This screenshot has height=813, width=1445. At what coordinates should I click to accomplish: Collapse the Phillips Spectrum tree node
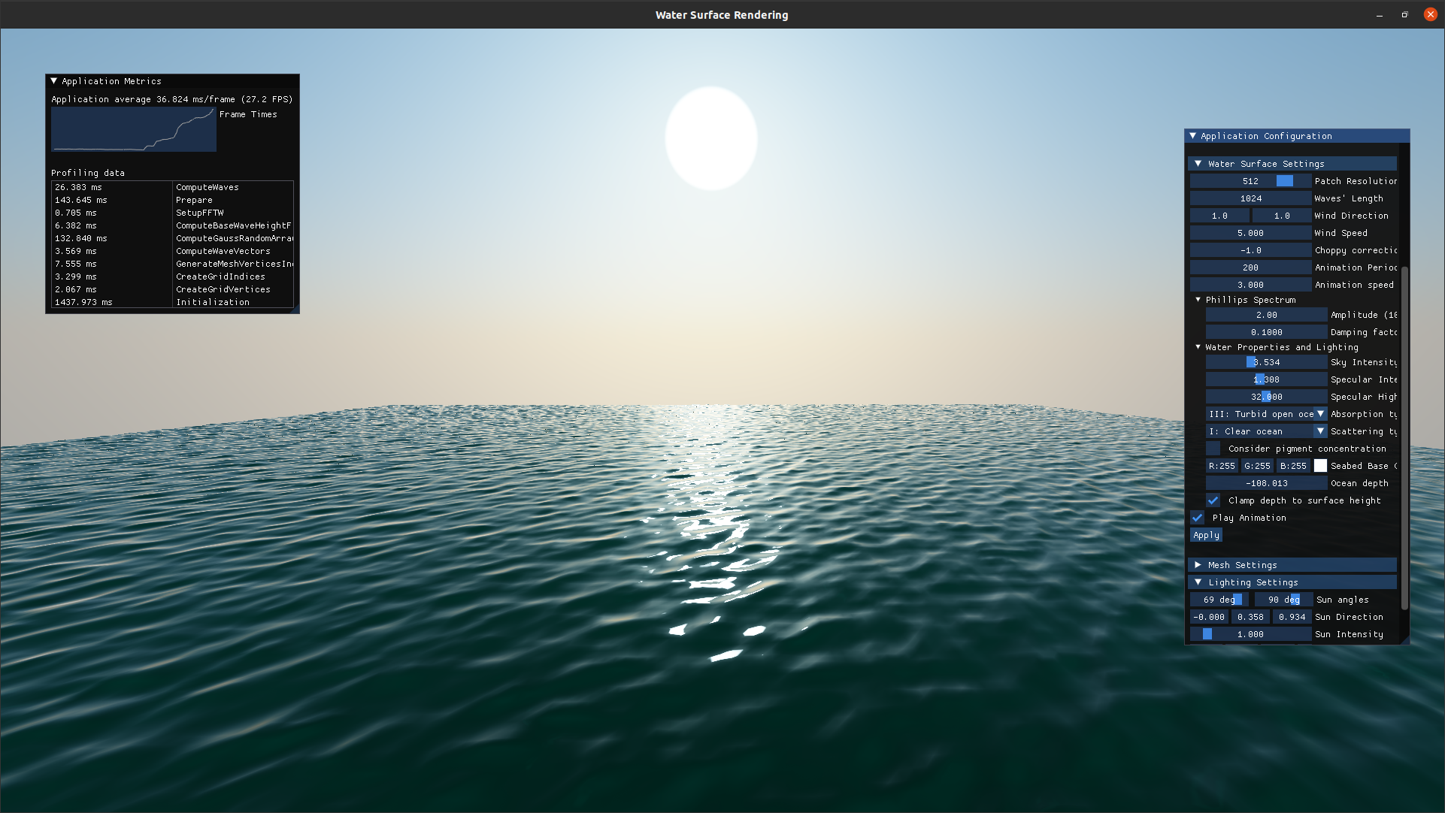[1198, 300]
